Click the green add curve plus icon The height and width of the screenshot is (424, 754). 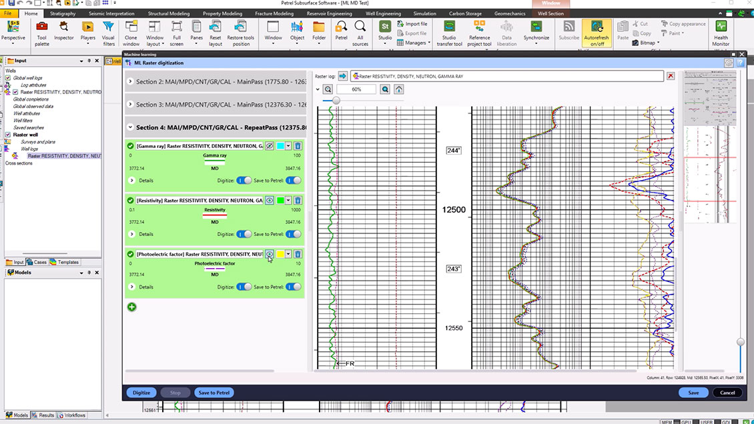132,307
